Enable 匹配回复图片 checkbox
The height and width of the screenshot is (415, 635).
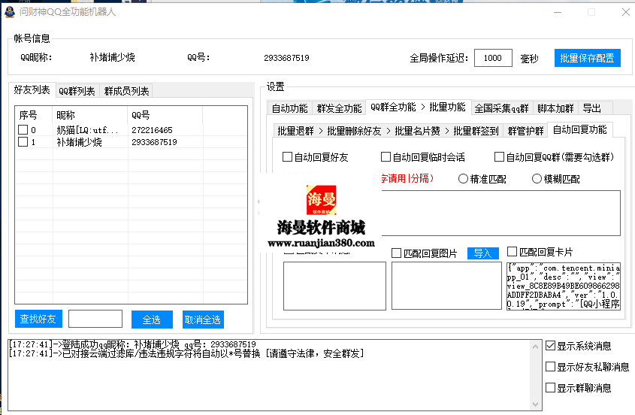coord(397,253)
